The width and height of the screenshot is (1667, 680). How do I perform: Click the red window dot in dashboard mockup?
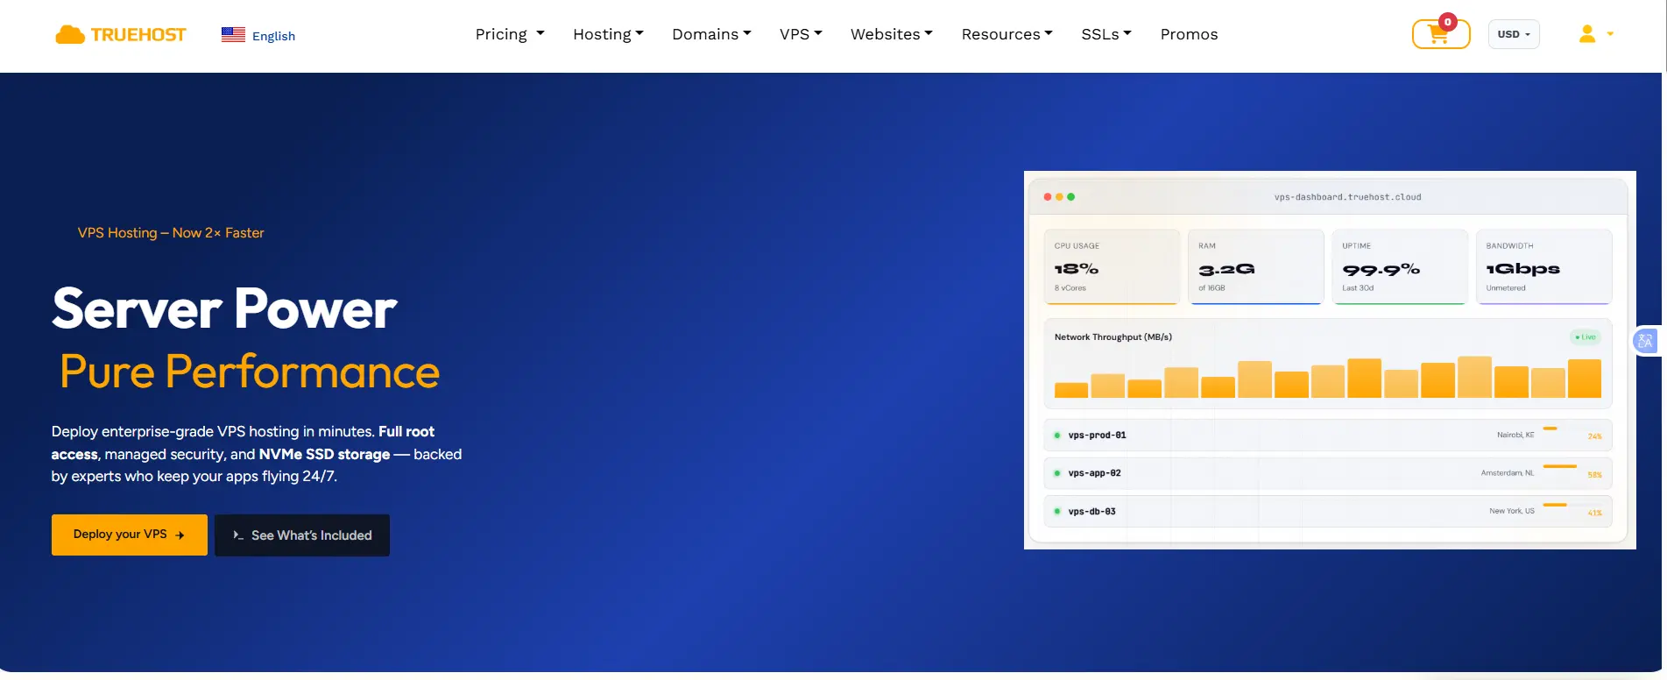(1048, 197)
